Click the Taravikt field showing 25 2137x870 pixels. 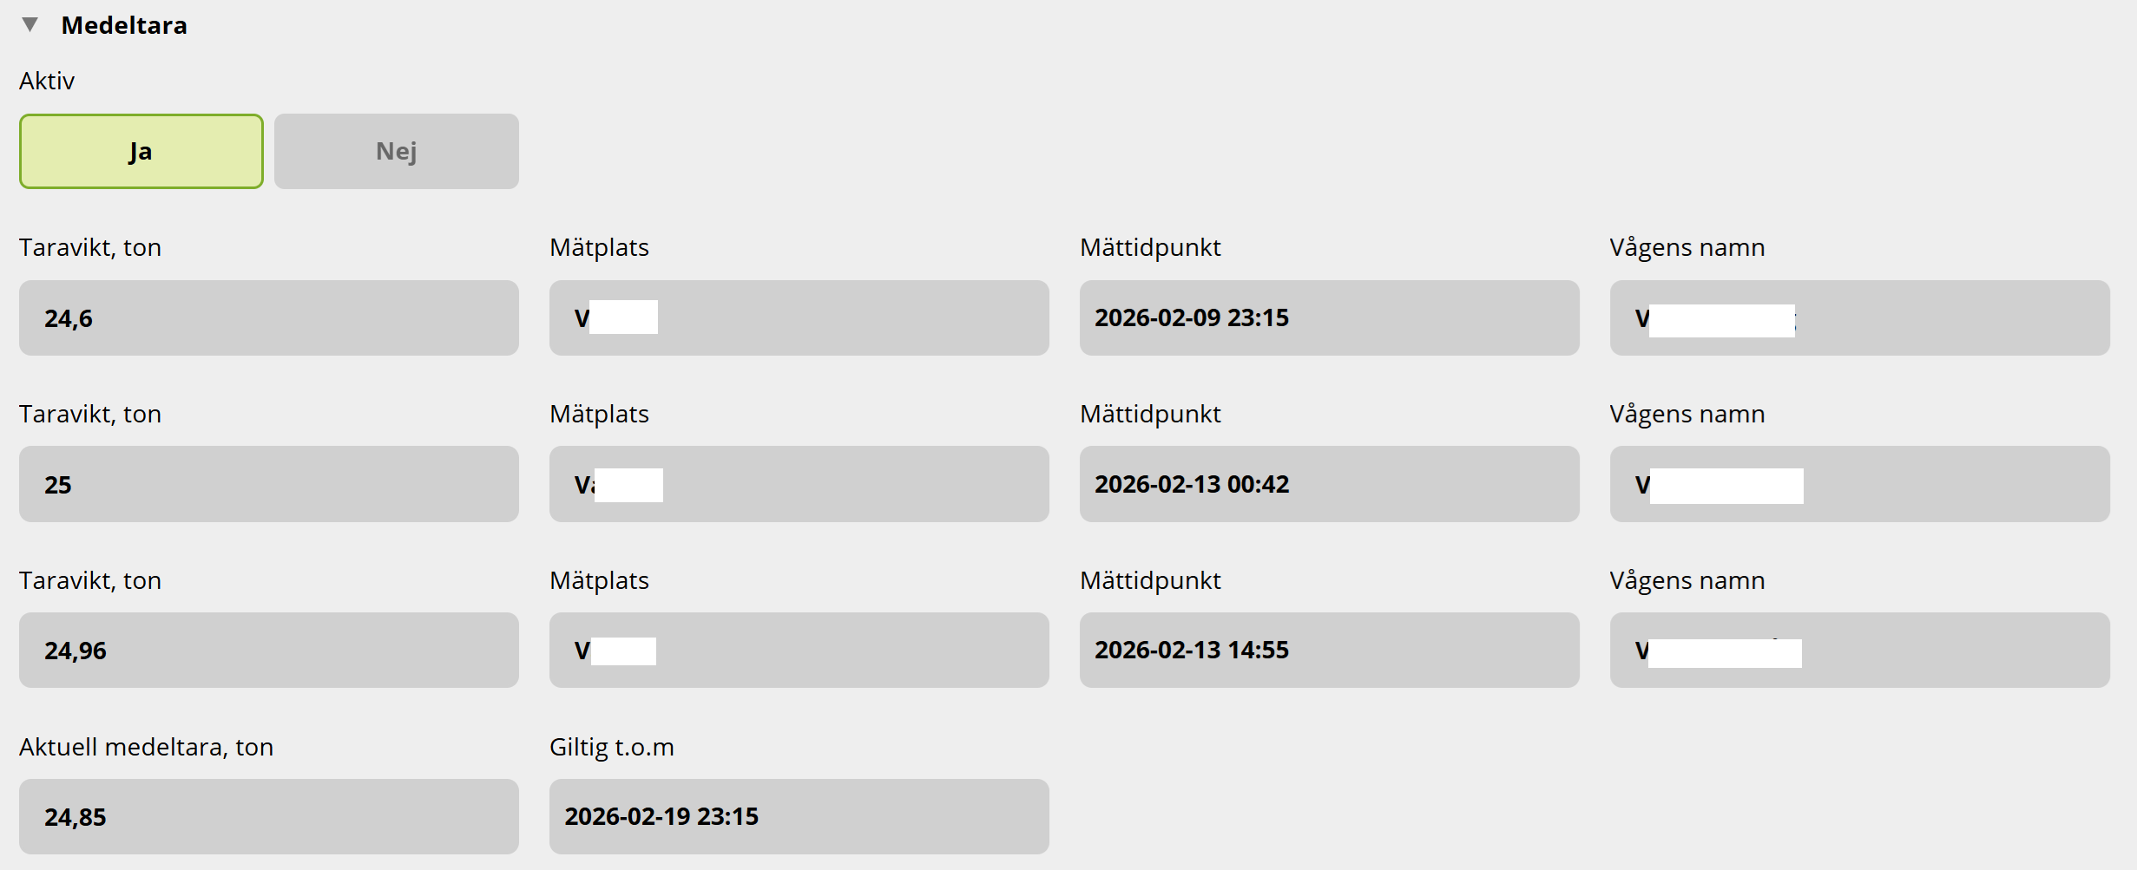pos(269,485)
